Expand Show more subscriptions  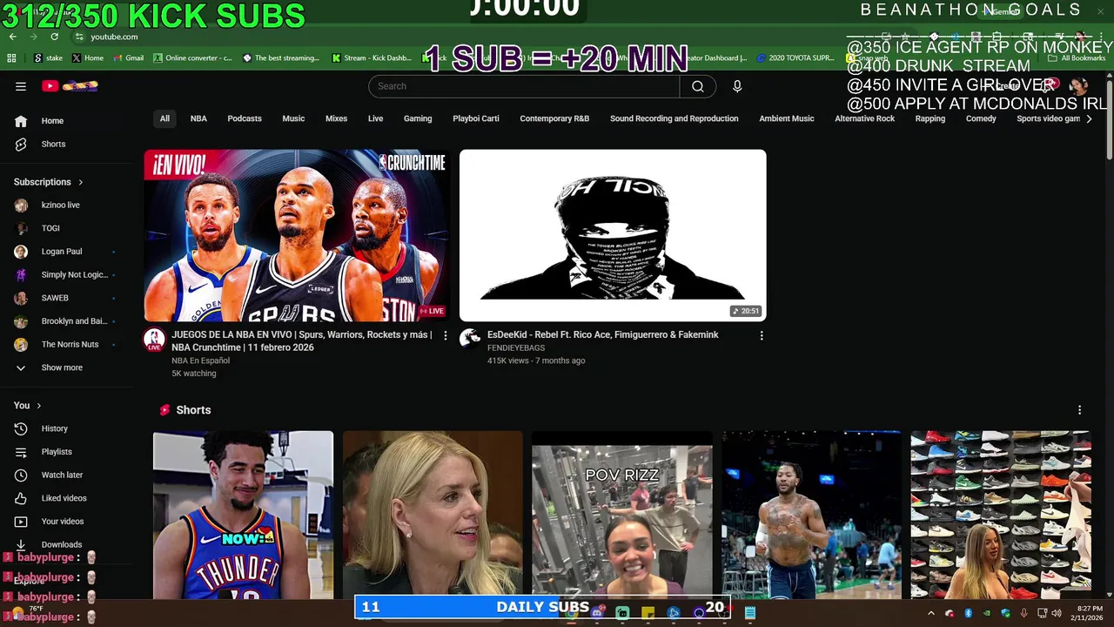(67, 367)
